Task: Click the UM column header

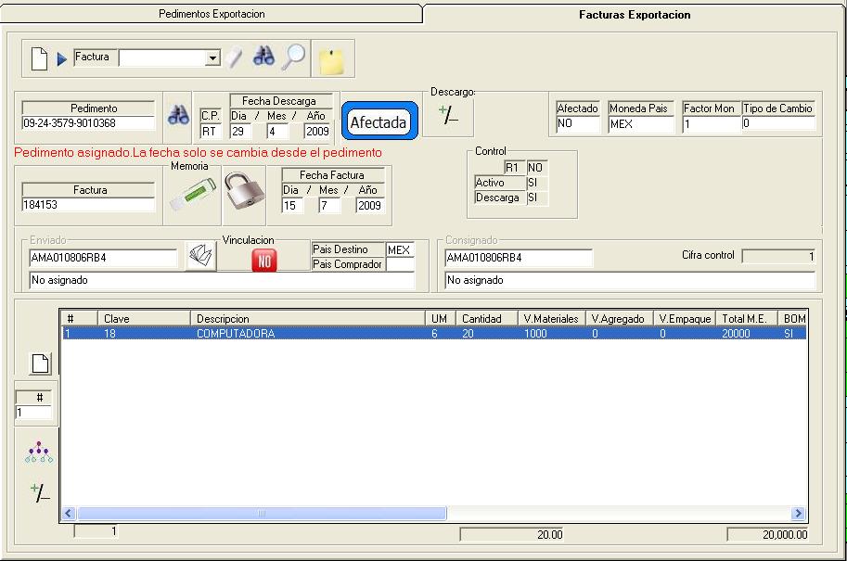Action: [x=441, y=319]
